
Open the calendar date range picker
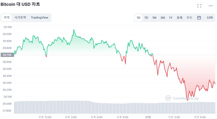[199, 18]
